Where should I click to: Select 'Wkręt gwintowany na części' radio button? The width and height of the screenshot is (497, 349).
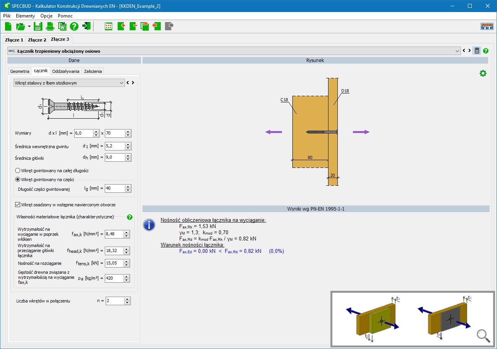tap(17, 180)
